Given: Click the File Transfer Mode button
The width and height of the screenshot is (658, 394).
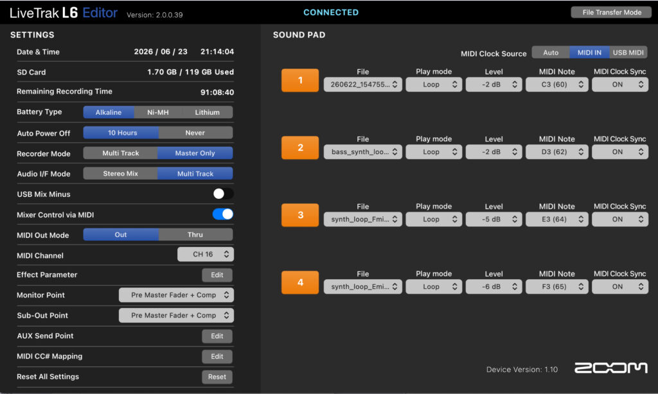Looking at the screenshot, I should click(612, 12).
